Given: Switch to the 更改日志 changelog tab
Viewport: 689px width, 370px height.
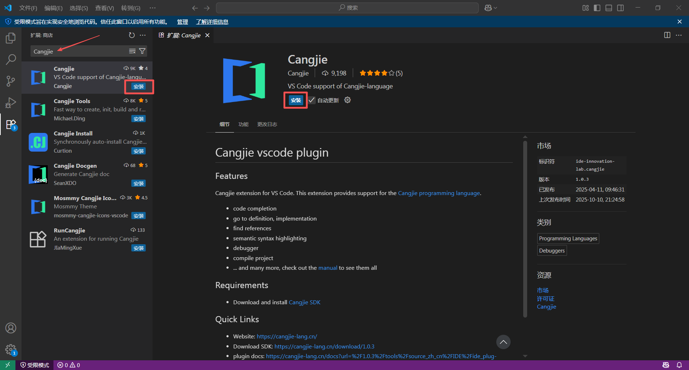Looking at the screenshot, I should (x=267, y=124).
